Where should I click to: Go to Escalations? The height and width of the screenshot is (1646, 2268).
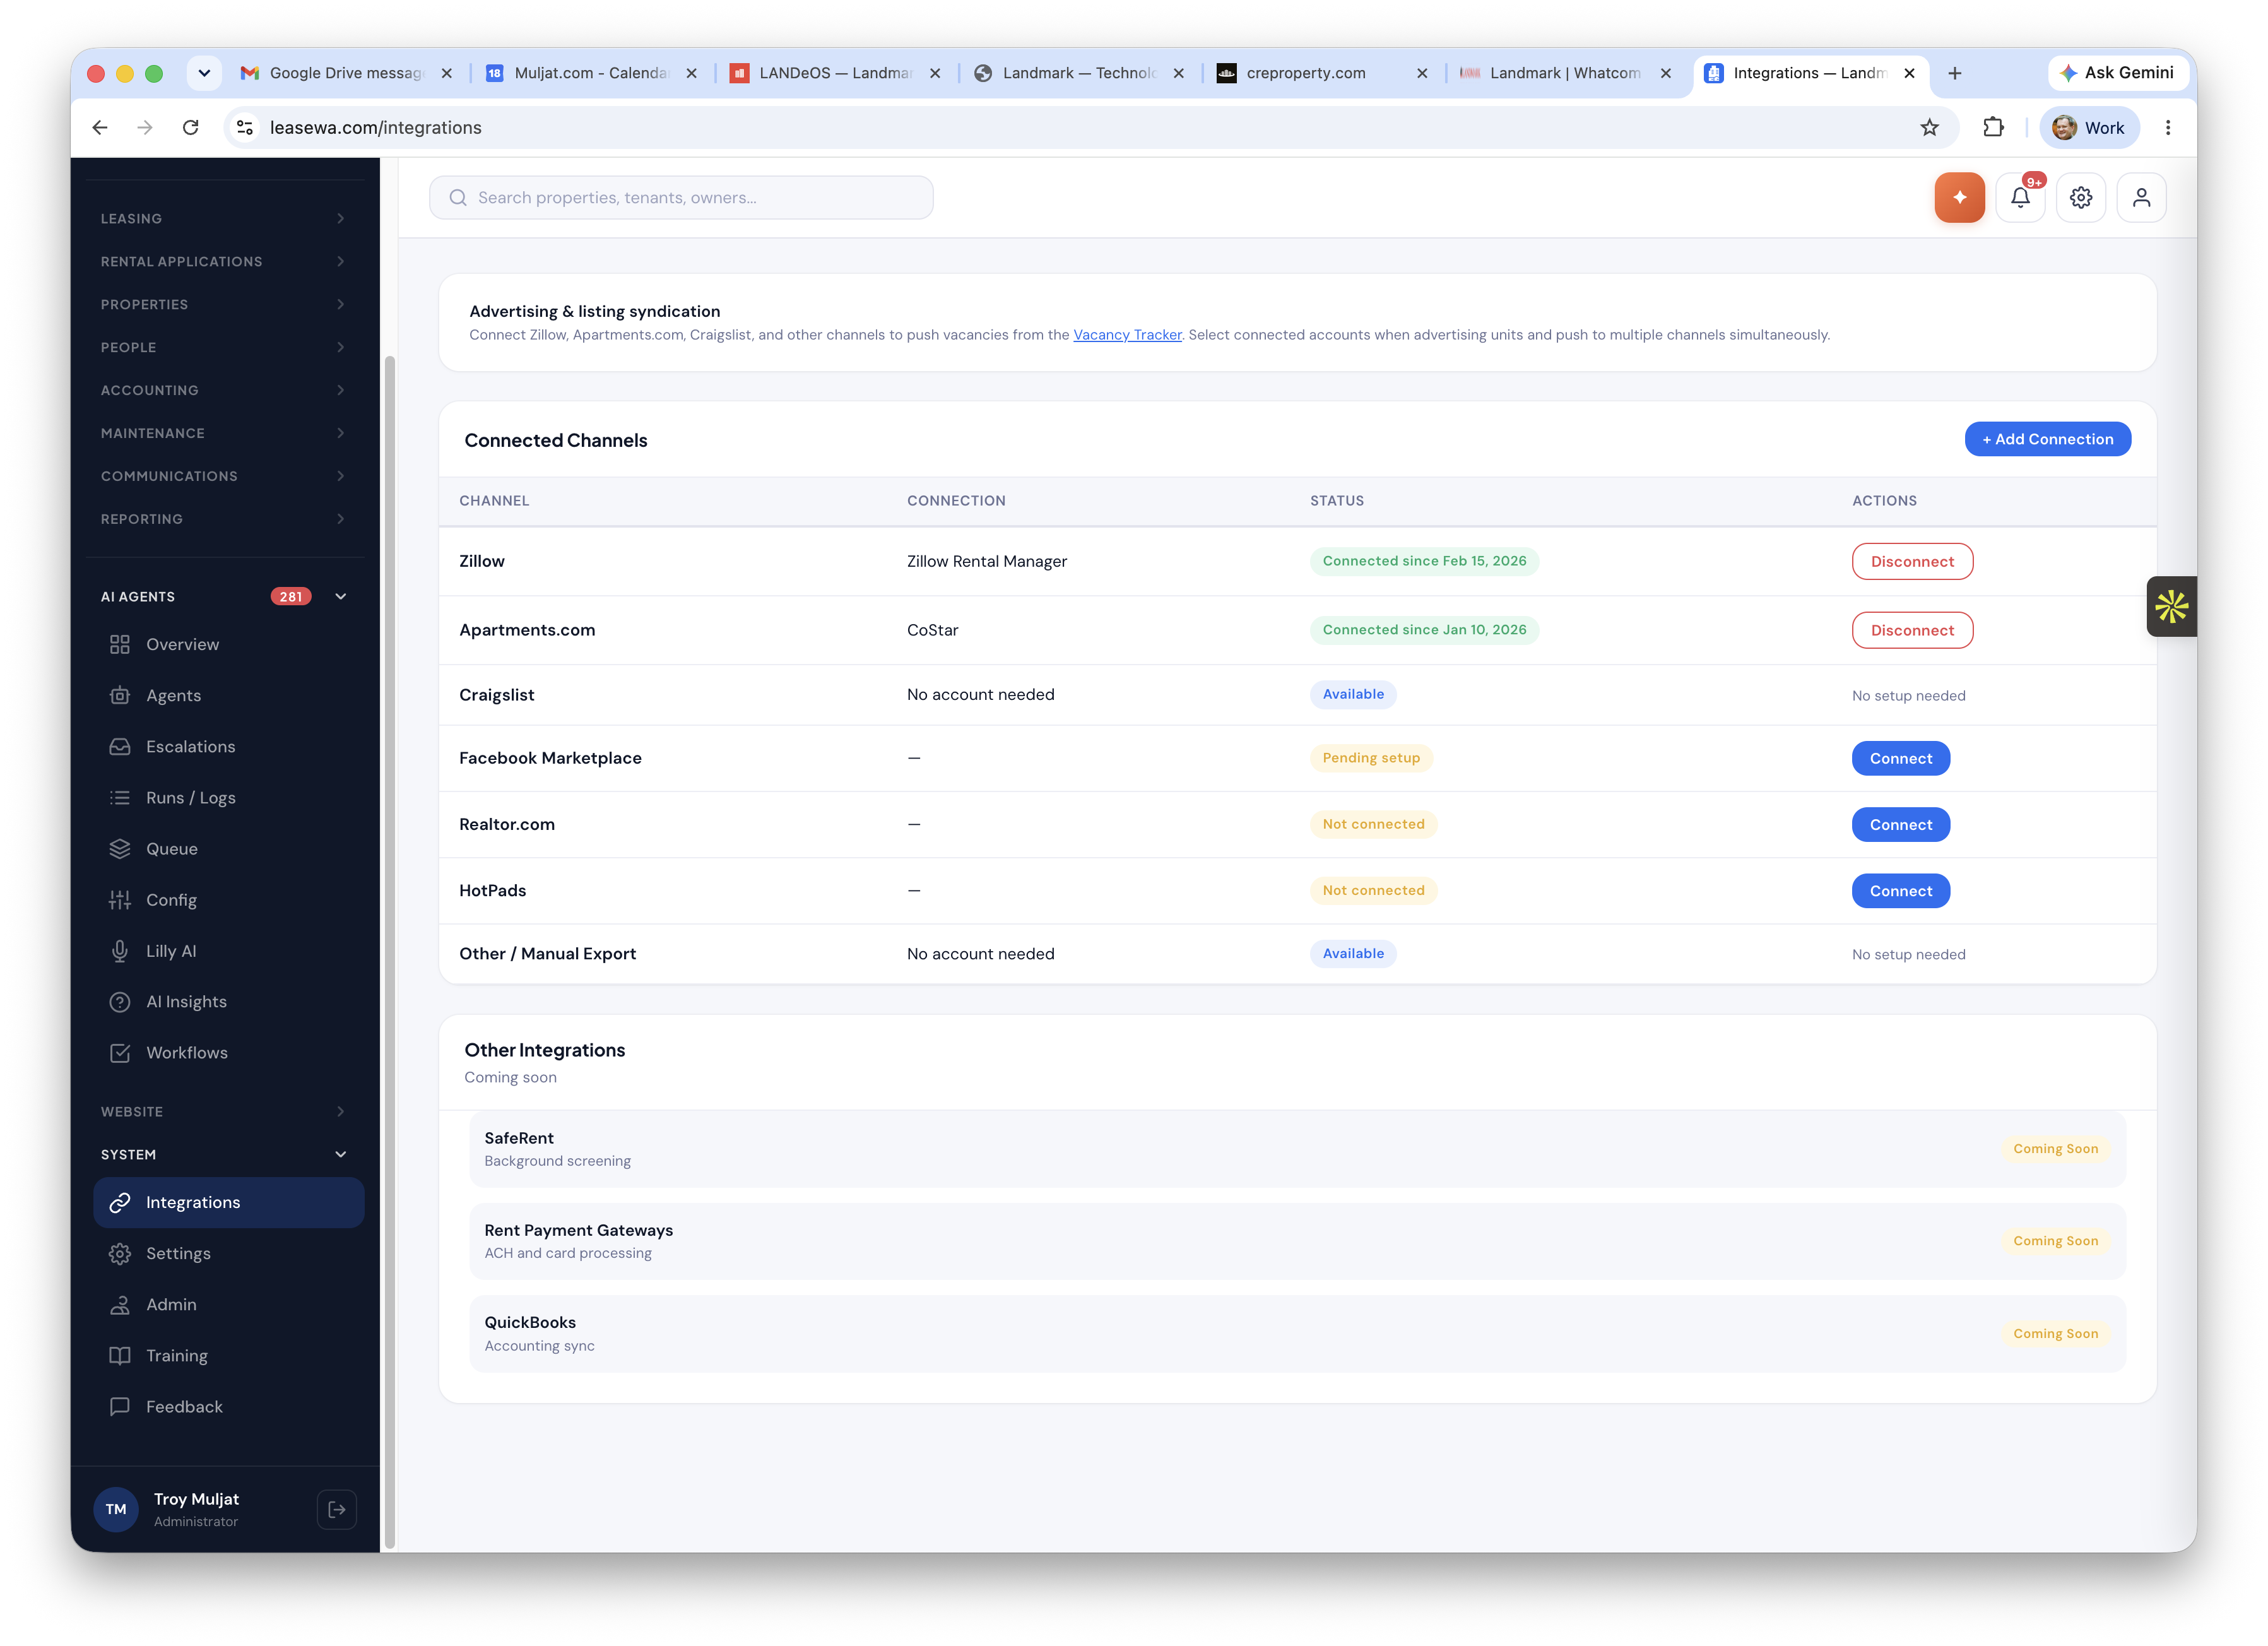(228, 746)
